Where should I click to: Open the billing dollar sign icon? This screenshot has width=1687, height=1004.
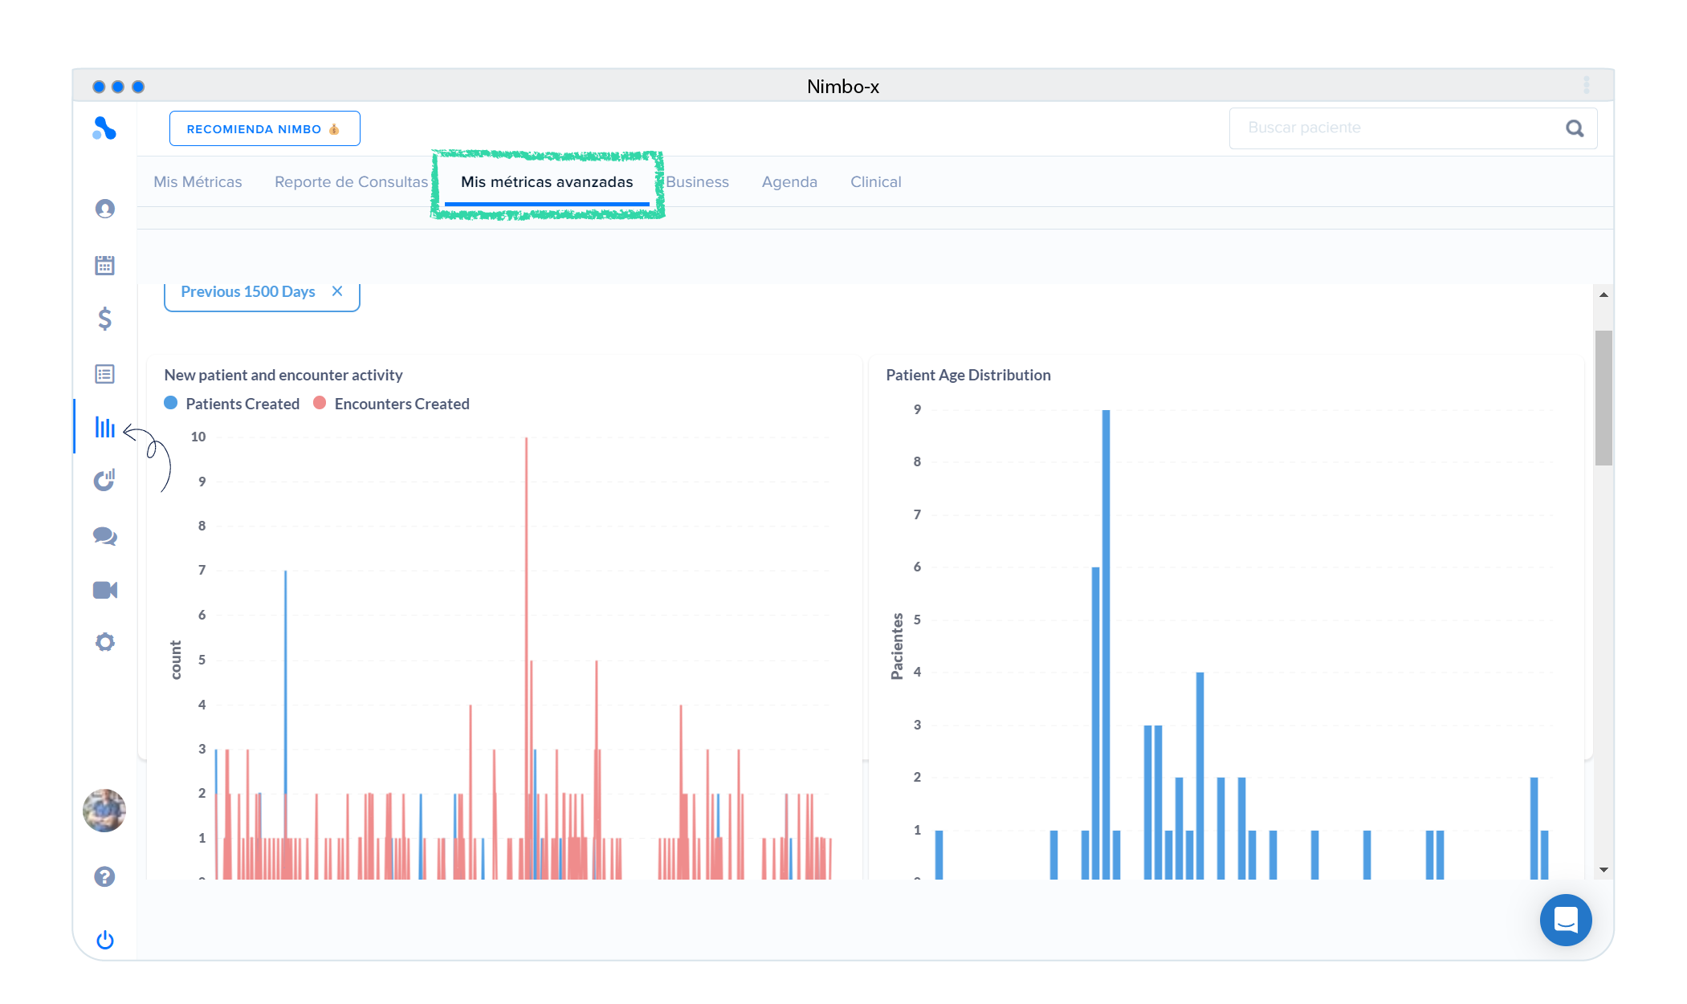click(104, 319)
